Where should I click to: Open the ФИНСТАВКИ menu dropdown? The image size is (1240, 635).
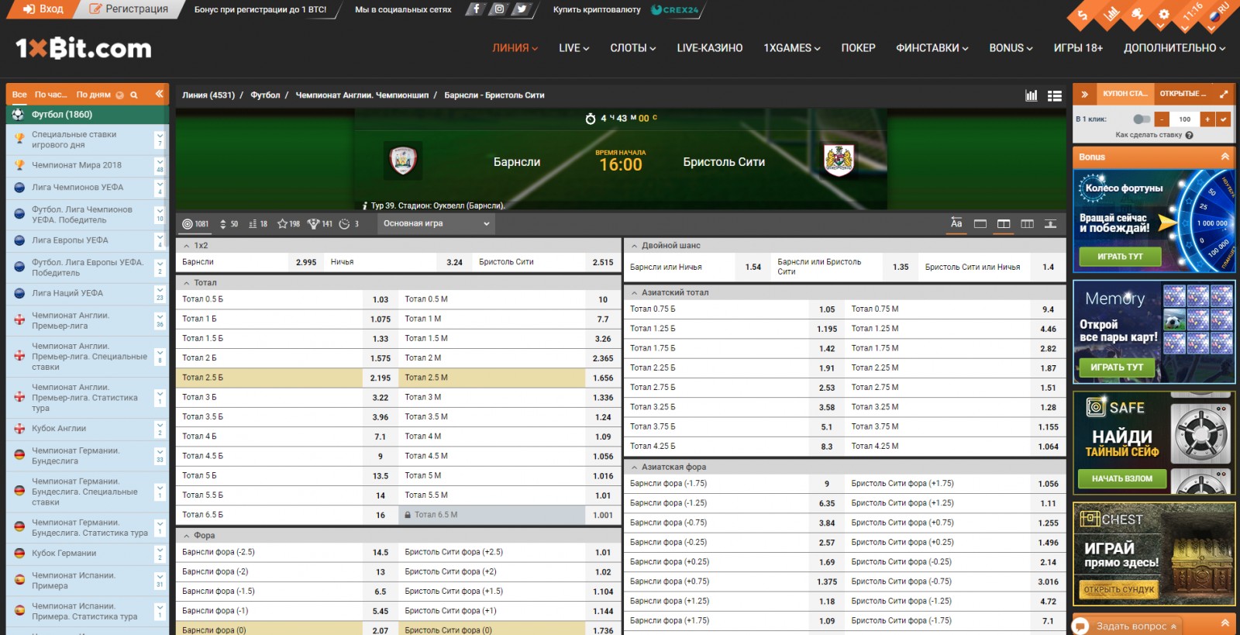tap(932, 48)
